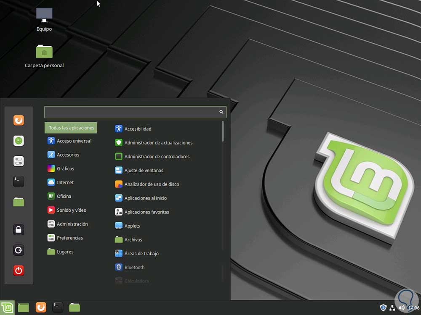Open the Administración category
Viewport: 421px width, 315px height.
coord(68,224)
